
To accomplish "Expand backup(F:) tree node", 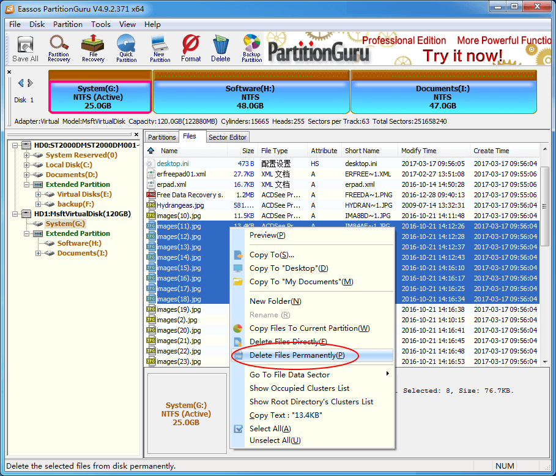I will point(39,204).
